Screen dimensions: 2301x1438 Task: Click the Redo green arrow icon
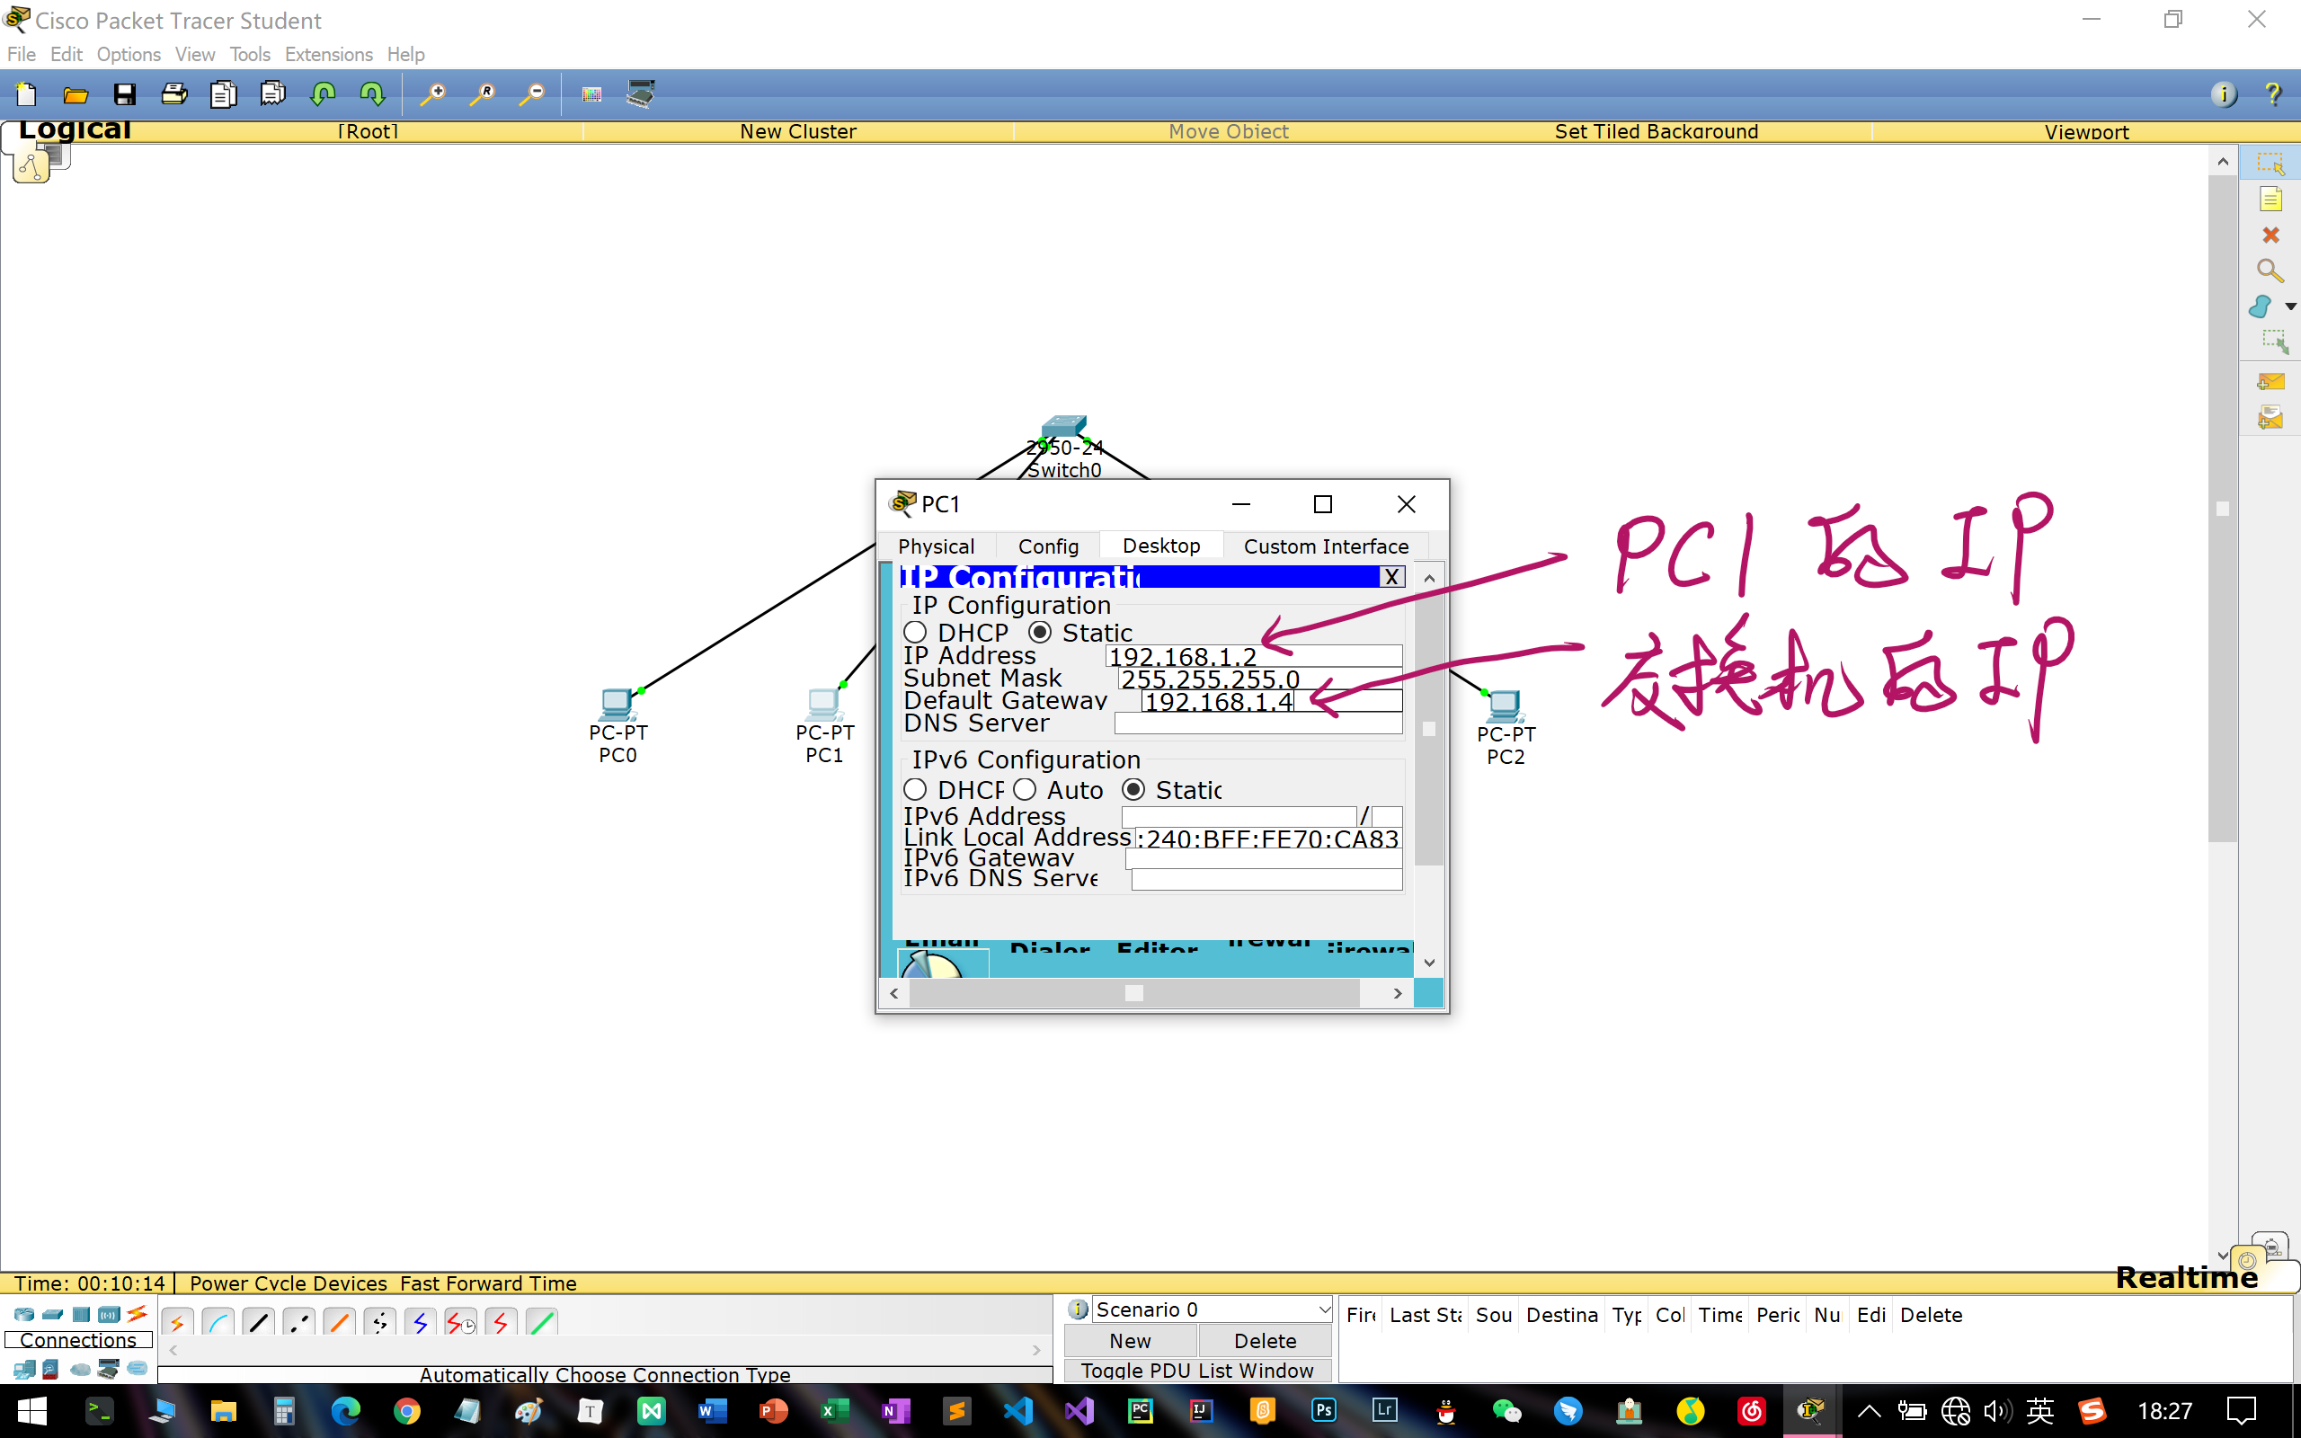(x=373, y=94)
